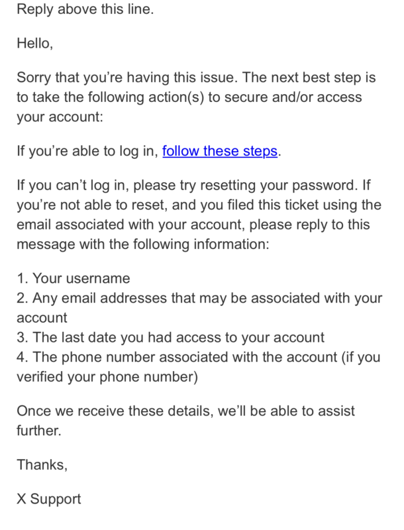The image size is (404, 530).
Task: Click the "your account:" line before the link paragraph
Action: [58, 117]
